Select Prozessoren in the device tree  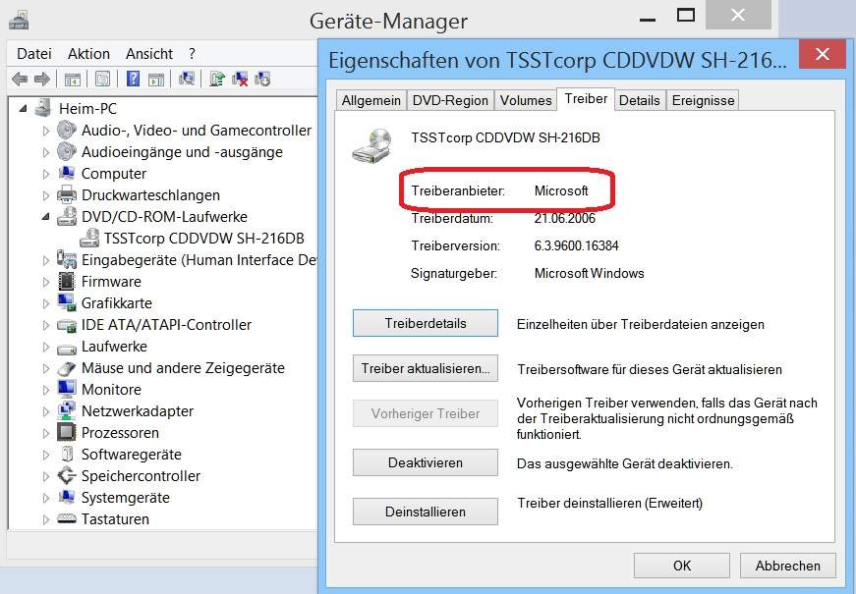(x=119, y=432)
